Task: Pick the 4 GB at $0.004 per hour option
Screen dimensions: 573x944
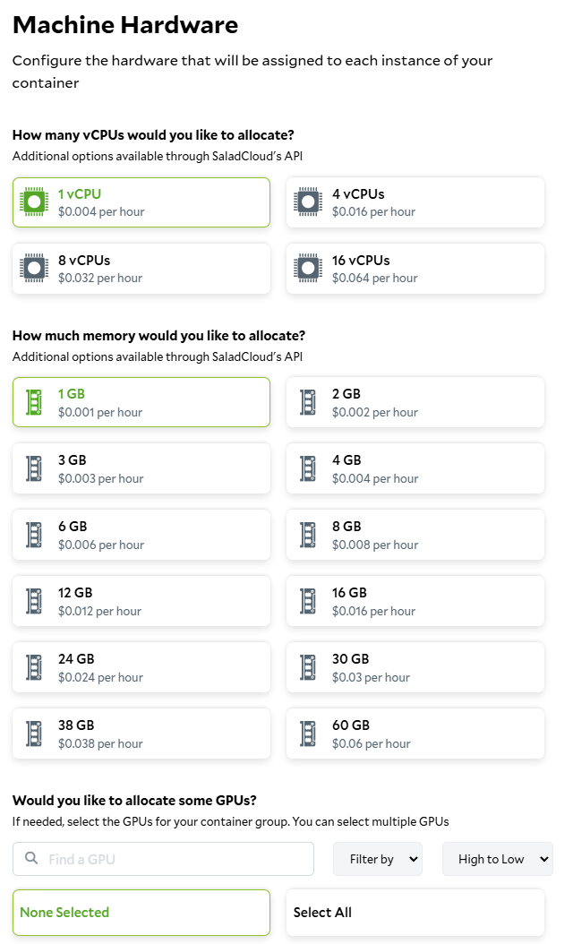Action: click(415, 468)
